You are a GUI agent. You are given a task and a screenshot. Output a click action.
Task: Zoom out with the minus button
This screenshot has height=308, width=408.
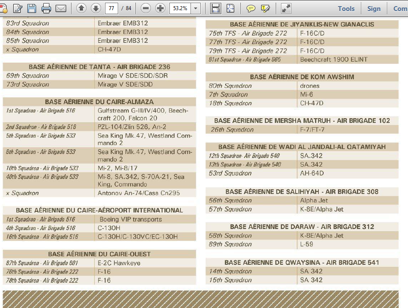pos(146,8)
